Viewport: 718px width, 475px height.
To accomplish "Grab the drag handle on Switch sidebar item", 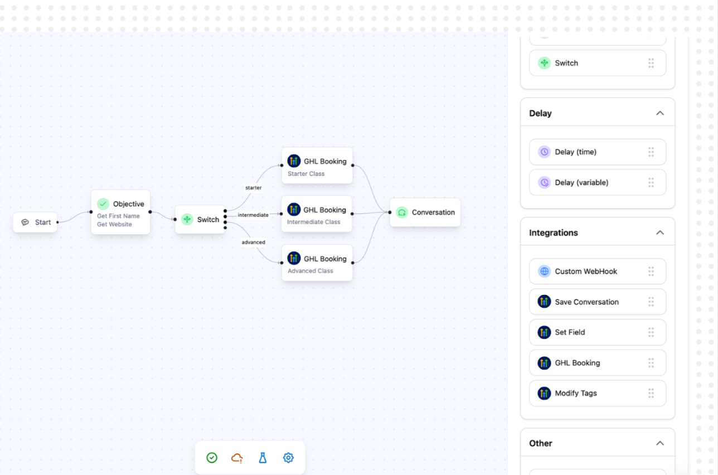I will (x=651, y=63).
